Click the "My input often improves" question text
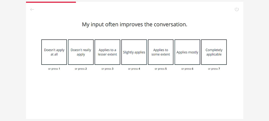This screenshot has width=269, height=121. pos(134,25)
